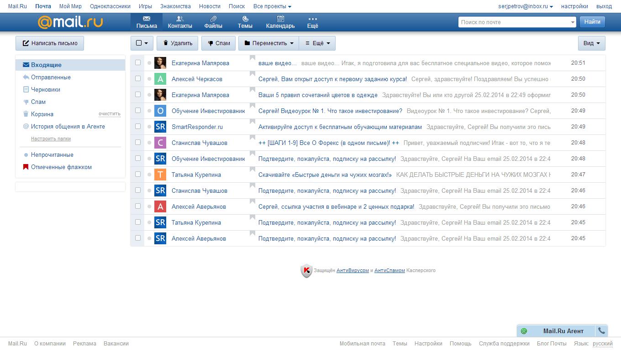The width and height of the screenshot is (621, 350).
Task: Click the blue 'O' avatar on the 'Видеоурок № 1' email
Action: pyautogui.click(x=160, y=111)
